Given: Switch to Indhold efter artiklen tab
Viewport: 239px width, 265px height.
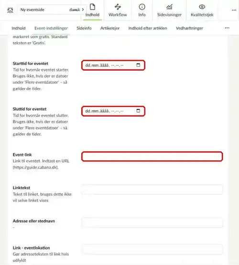Looking at the screenshot, I should click(148, 28).
